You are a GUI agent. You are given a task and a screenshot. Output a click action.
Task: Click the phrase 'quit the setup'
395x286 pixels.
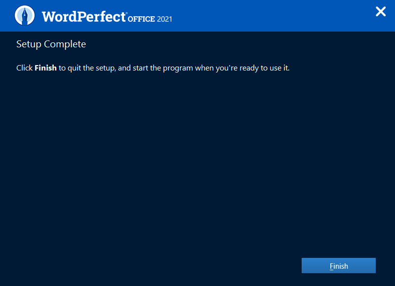[x=91, y=68]
